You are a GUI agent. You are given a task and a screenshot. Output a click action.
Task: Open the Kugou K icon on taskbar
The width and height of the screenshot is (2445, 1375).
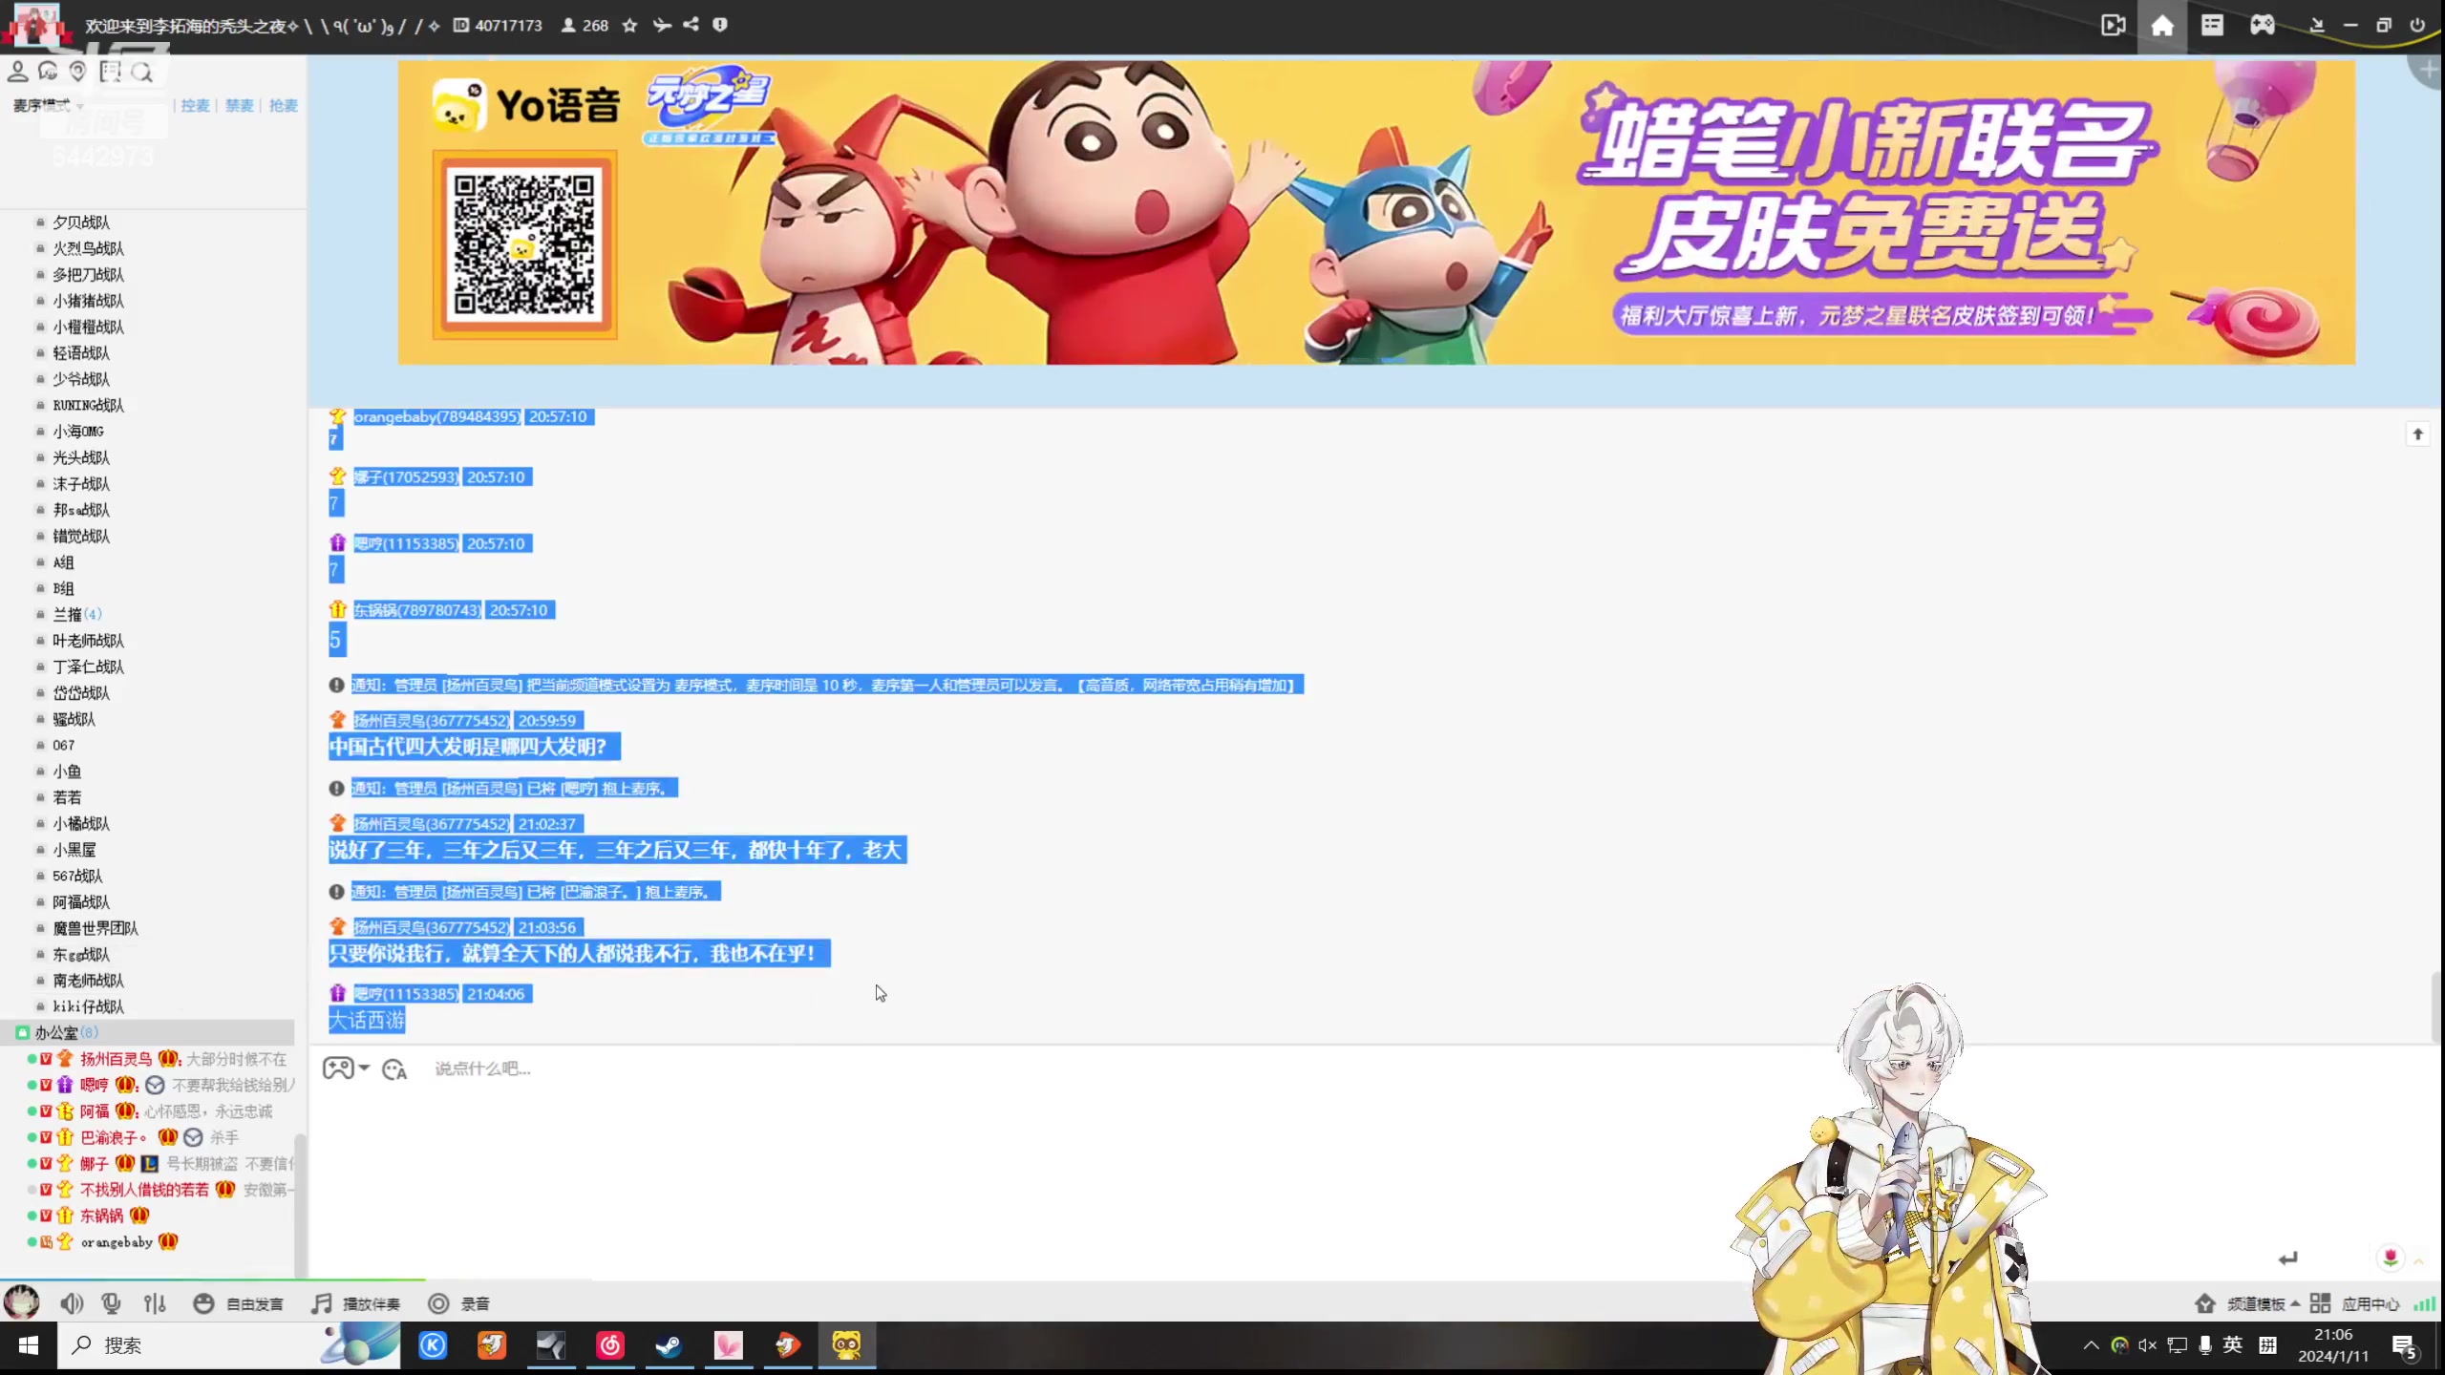pyautogui.click(x=433, y=1345)
